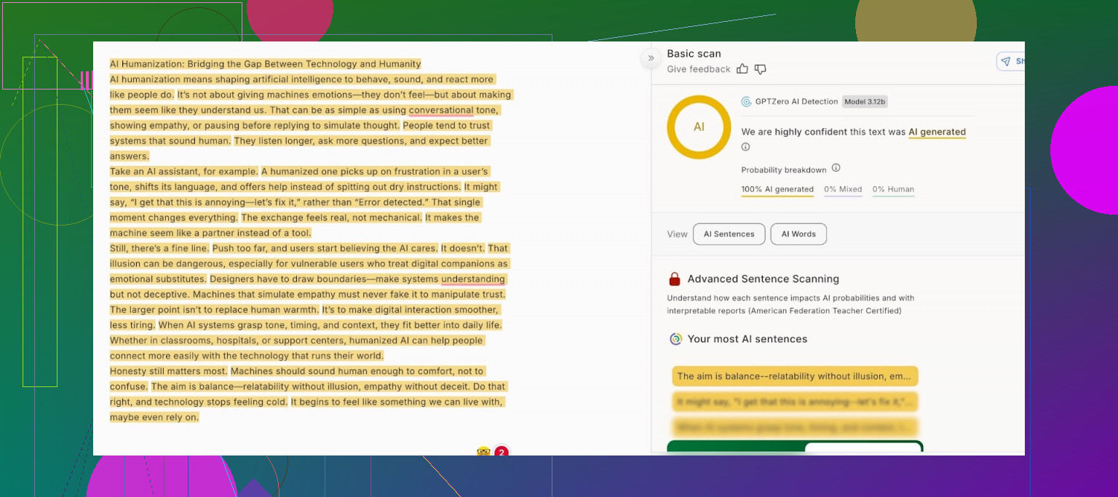1118x497 pixels.
Task: Click the thumbs down feedback icon
Action: click(760, 69)
